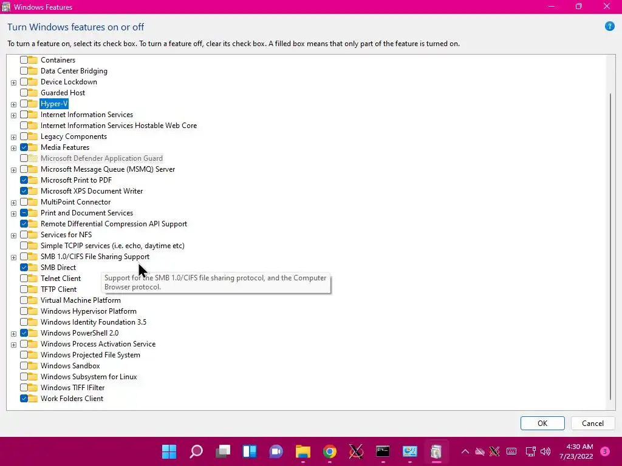Screen dimensions: 622x466
Task: Expand the Hyper-V tree node
Action: 13,104
